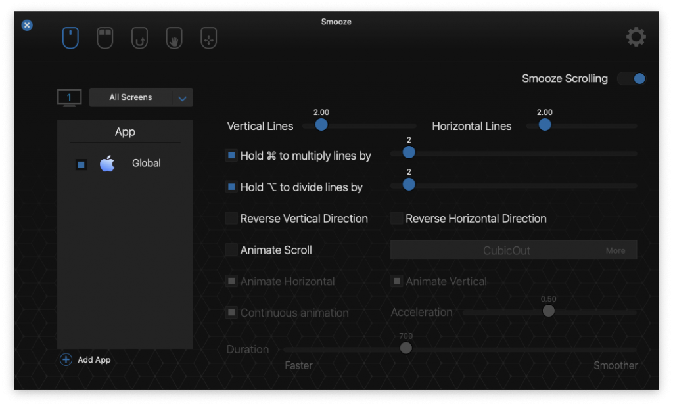This screenshot has height=406, width=673.
Task: Open the All Screens dropdown
Action: [141, 97]
